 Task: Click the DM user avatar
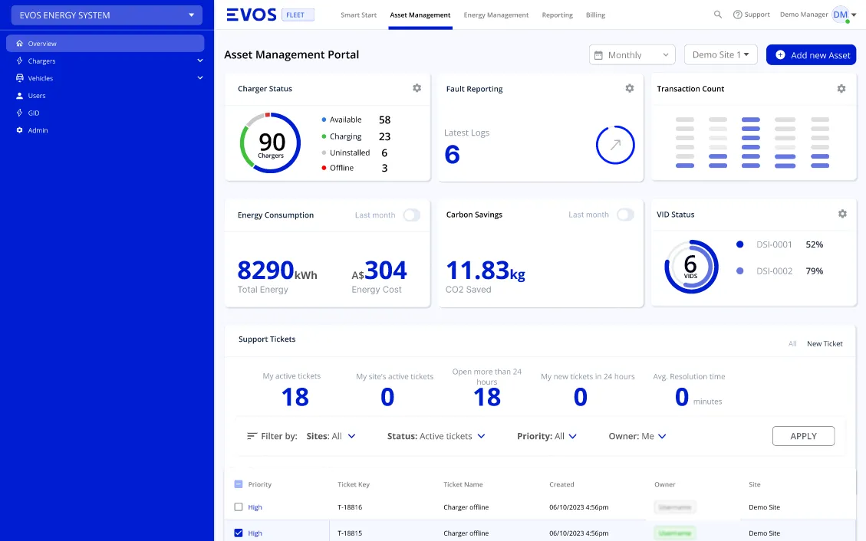click(x=841, y=15)
